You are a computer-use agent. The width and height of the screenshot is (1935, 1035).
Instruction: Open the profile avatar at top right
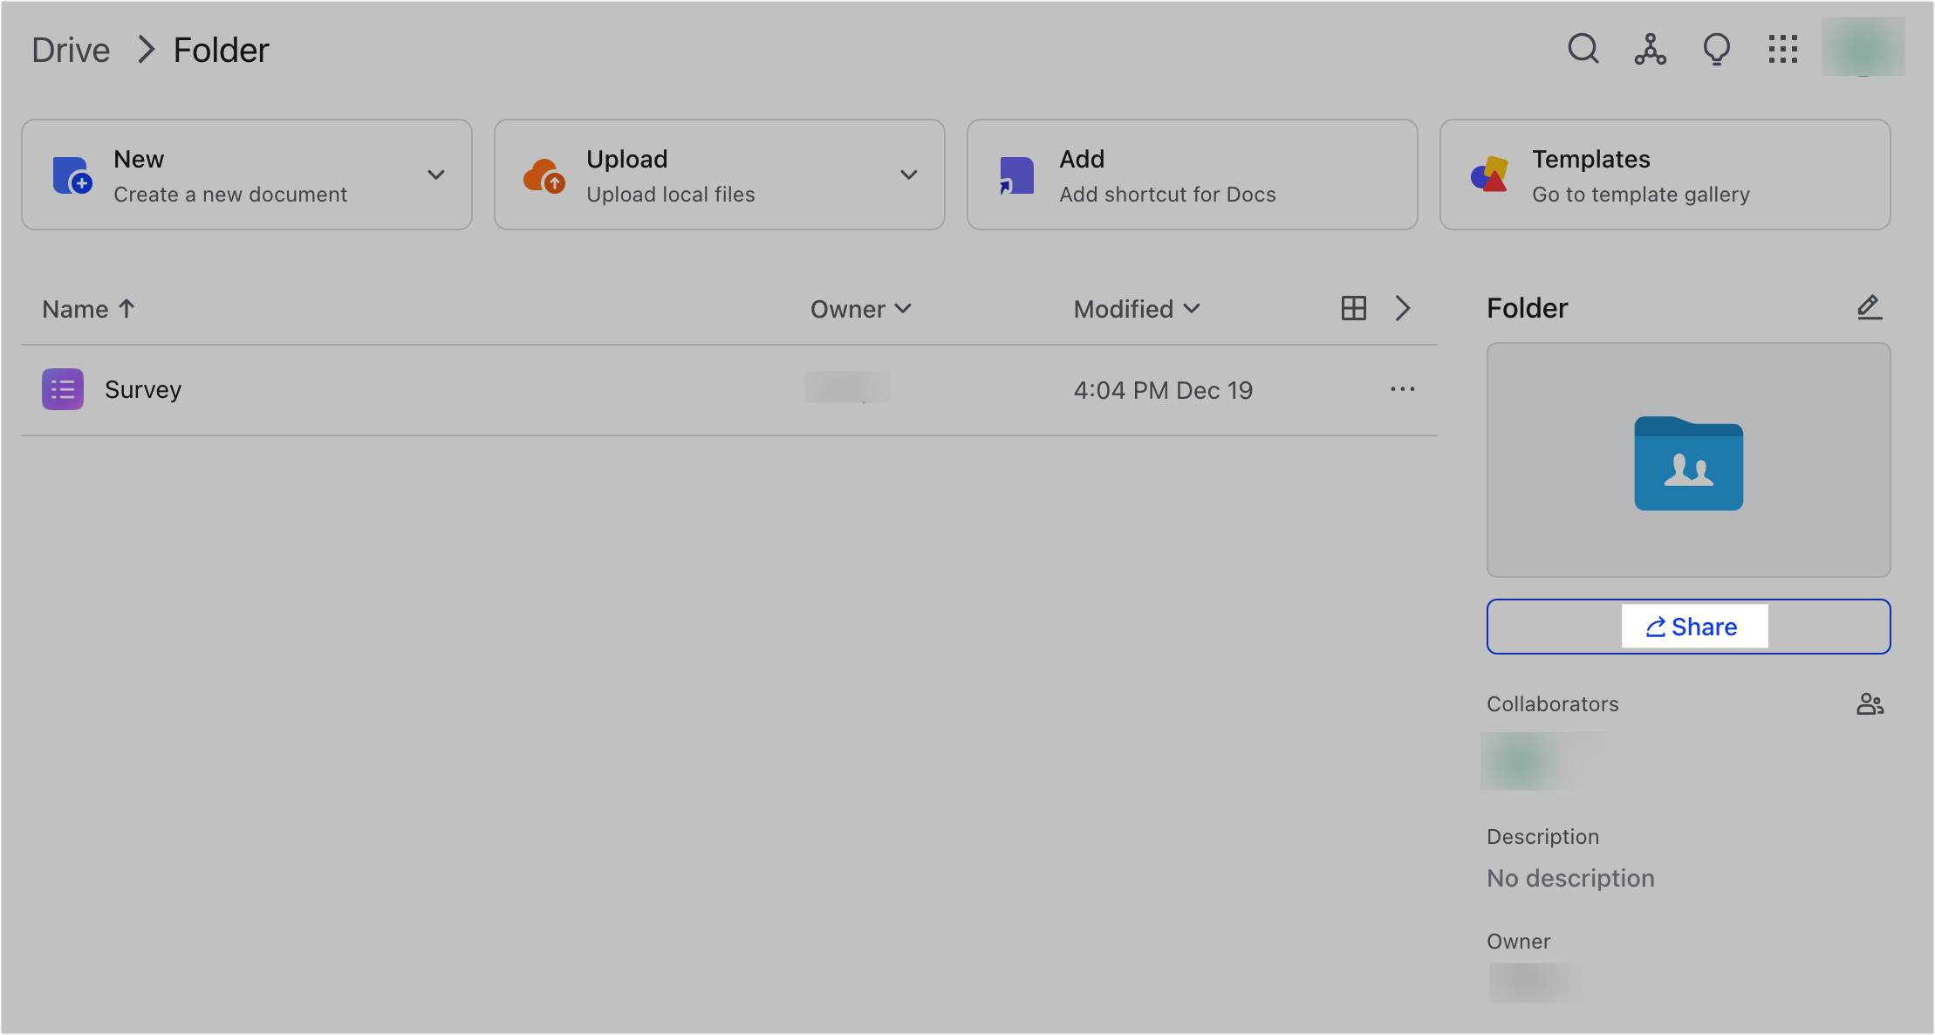pyautogui.click(x=1863, y=48)
